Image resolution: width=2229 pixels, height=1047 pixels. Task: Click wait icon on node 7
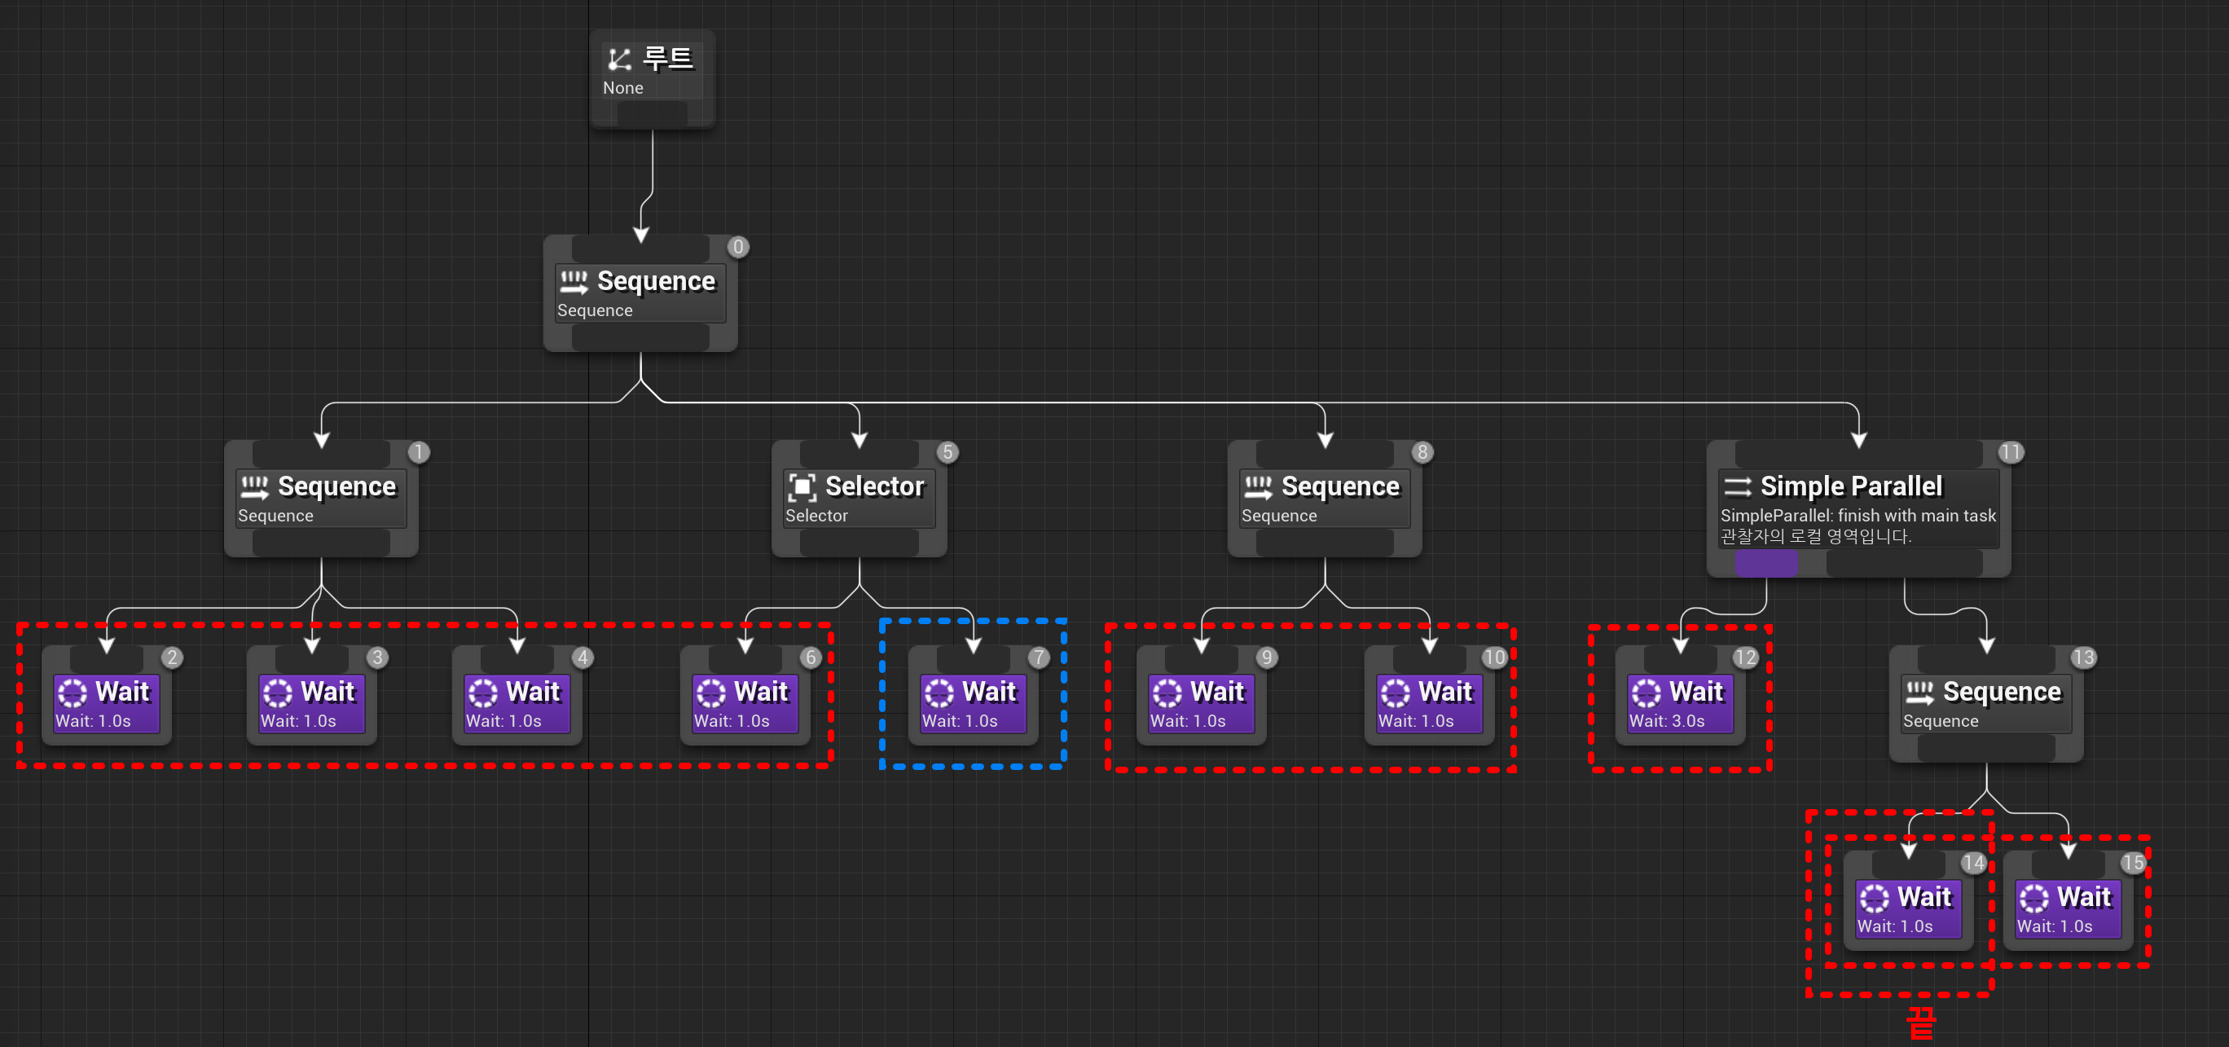(939, 693)
